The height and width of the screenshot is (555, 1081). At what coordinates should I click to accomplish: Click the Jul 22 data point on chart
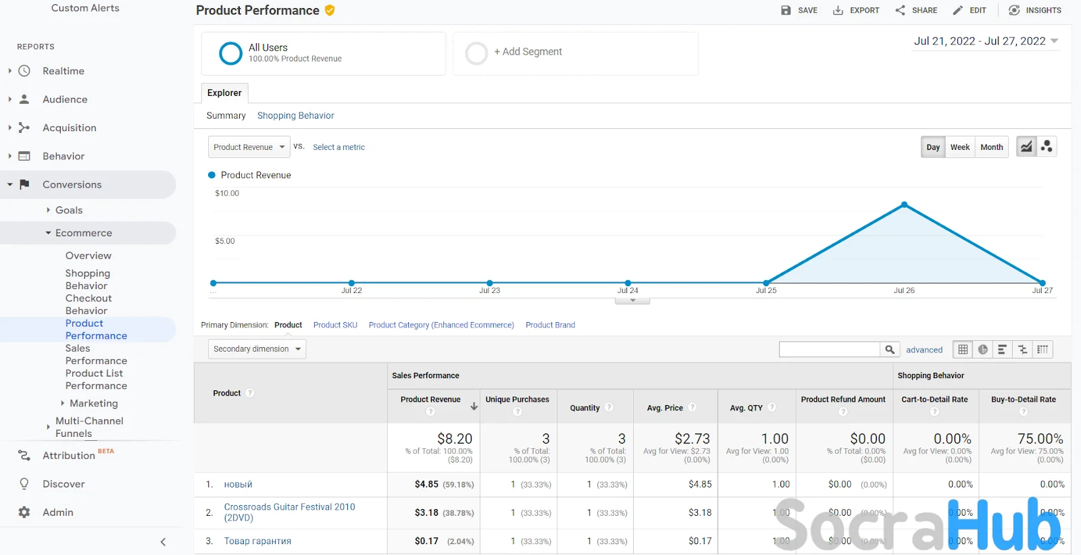tap(351, 283)
